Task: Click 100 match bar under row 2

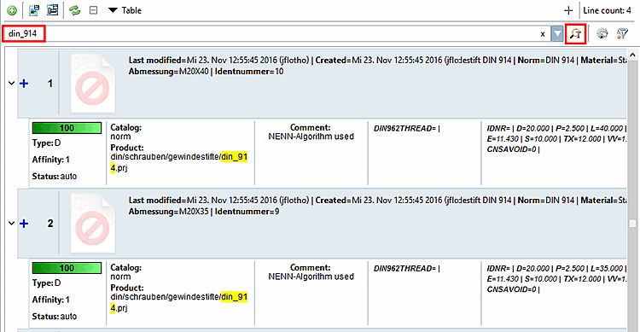Action: point(67,268)
